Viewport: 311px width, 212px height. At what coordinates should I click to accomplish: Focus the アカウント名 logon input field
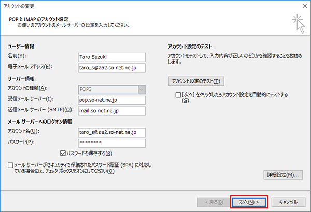click(x=111, y=132)
